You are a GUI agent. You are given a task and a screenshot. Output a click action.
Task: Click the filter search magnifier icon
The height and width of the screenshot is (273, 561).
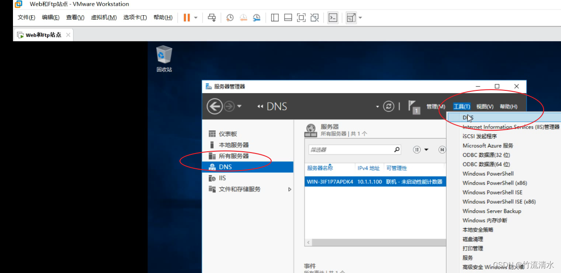pos(396,149)
